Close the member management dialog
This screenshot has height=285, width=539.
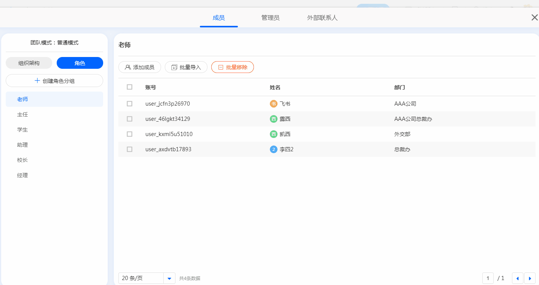534,17
